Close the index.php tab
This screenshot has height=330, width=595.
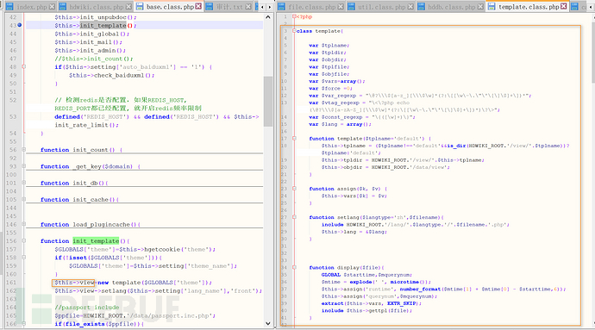coord(52,6)
